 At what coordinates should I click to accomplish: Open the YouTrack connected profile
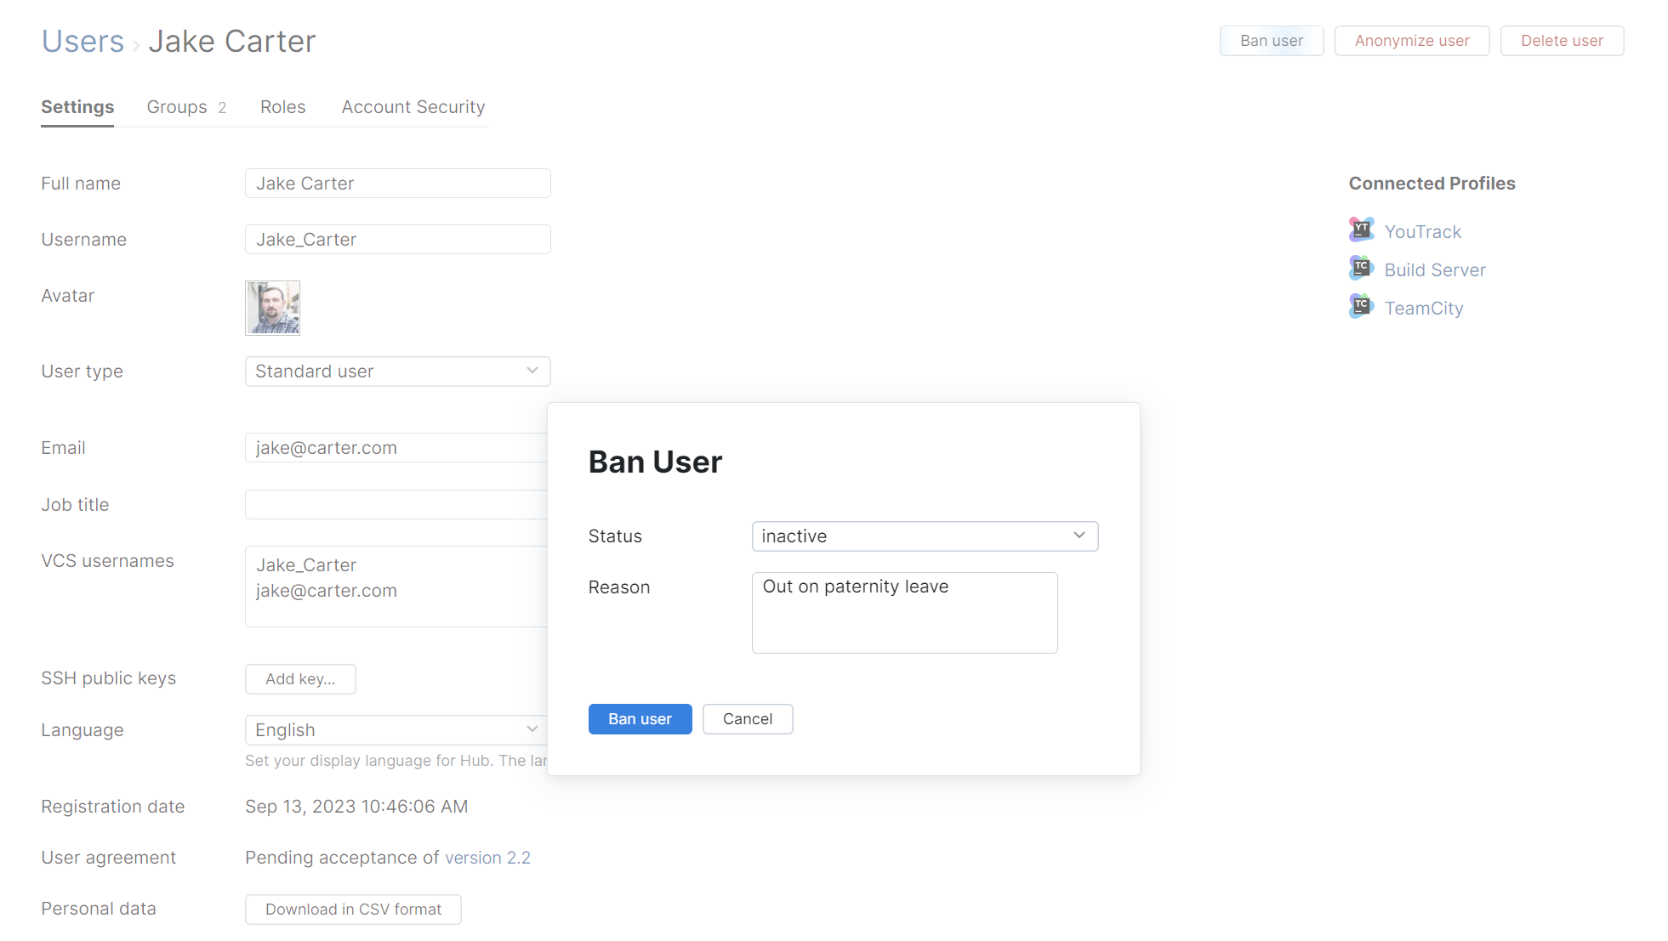click(1422, 230)
